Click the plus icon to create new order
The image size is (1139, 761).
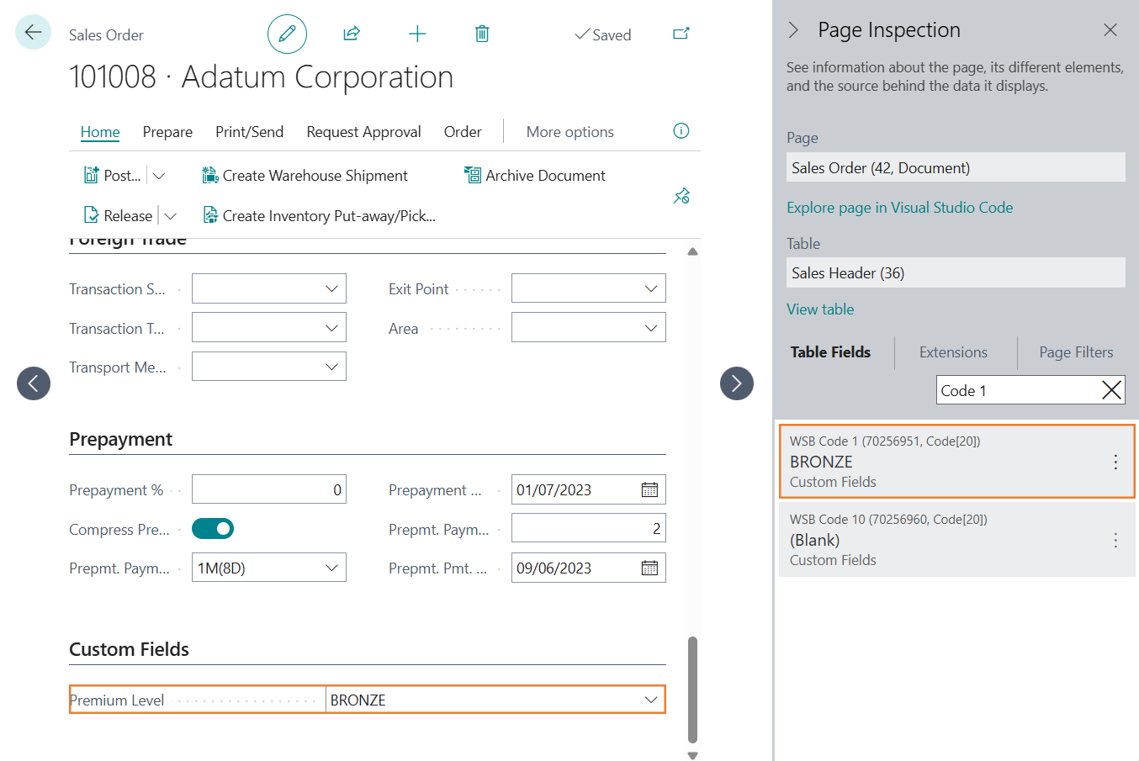[417, 34]
